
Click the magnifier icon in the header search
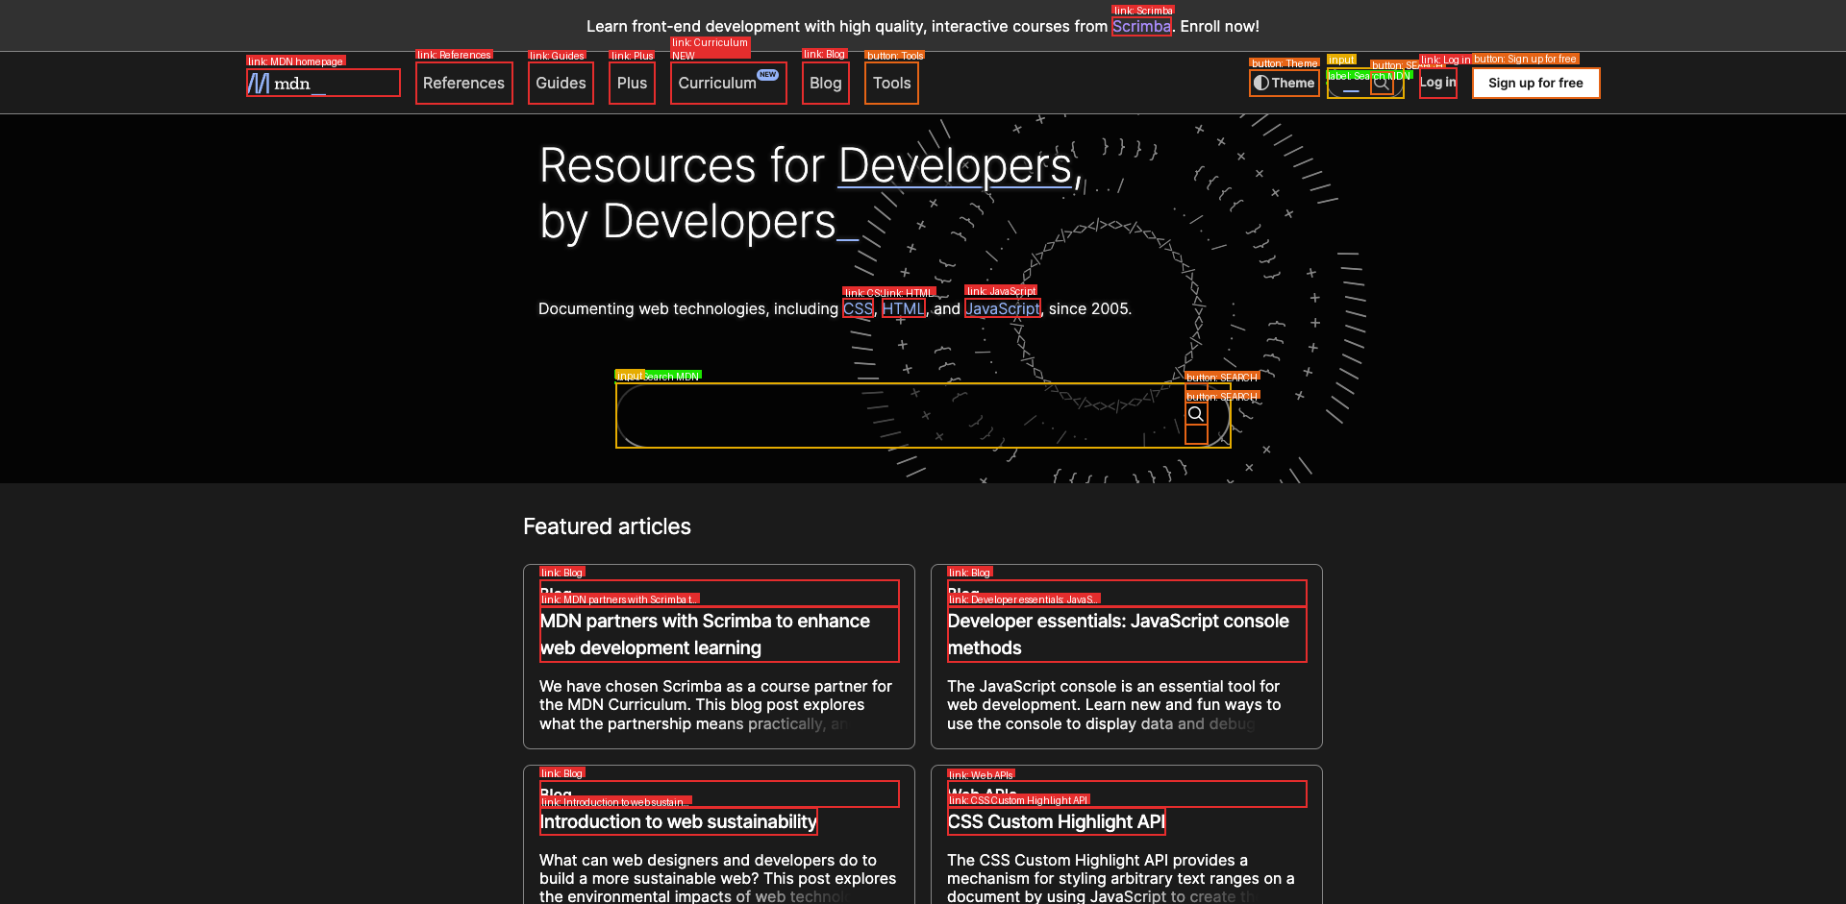tap(1382, 84)
